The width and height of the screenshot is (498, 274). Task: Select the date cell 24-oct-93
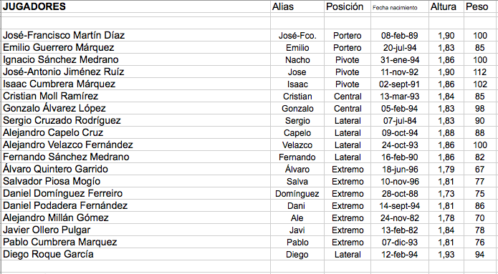click(x=400, y=145)
